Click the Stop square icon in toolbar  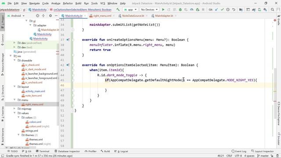(203, 10)
